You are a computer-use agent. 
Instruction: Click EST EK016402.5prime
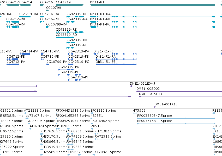pyautogui.click(x=92, y=124)
